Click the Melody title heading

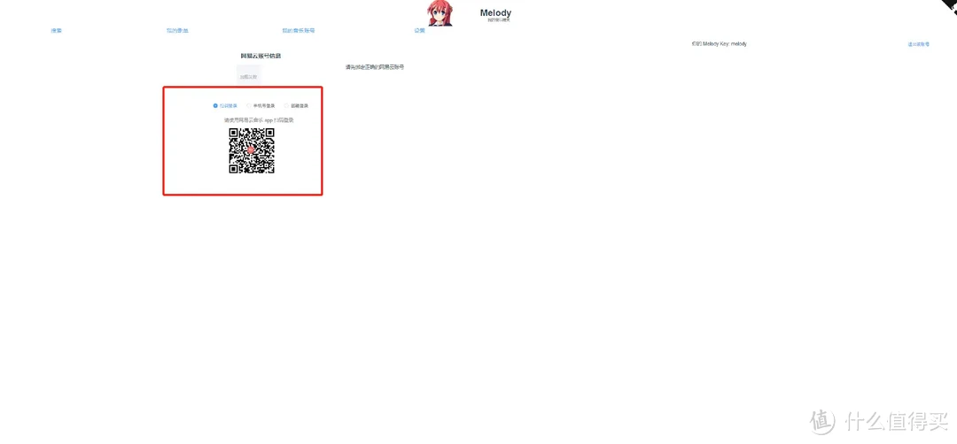[x=495, y=12]
